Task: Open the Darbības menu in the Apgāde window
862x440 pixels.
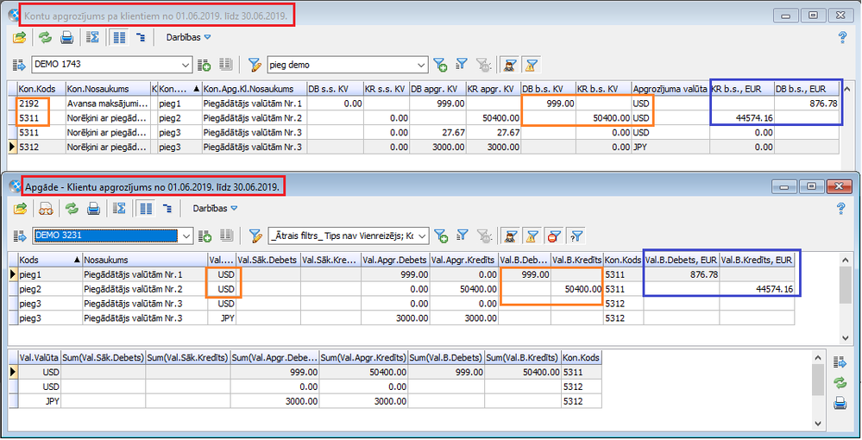Action: point(212,208)
